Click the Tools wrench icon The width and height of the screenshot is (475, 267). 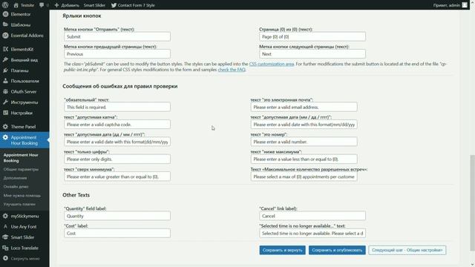5,102
